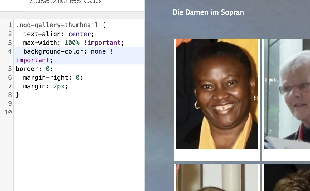
Task: Click the '.ngg-gallery-thumbnail {' selector line
Action: click(x=61, y=25)
